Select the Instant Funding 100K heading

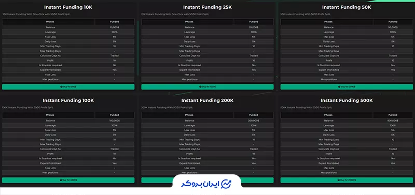point(68,100)
